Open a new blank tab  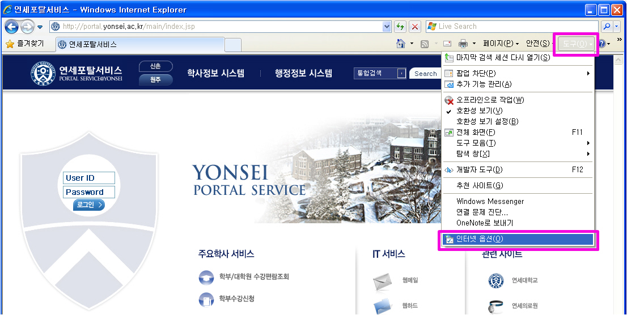click(x=233, y=45)
